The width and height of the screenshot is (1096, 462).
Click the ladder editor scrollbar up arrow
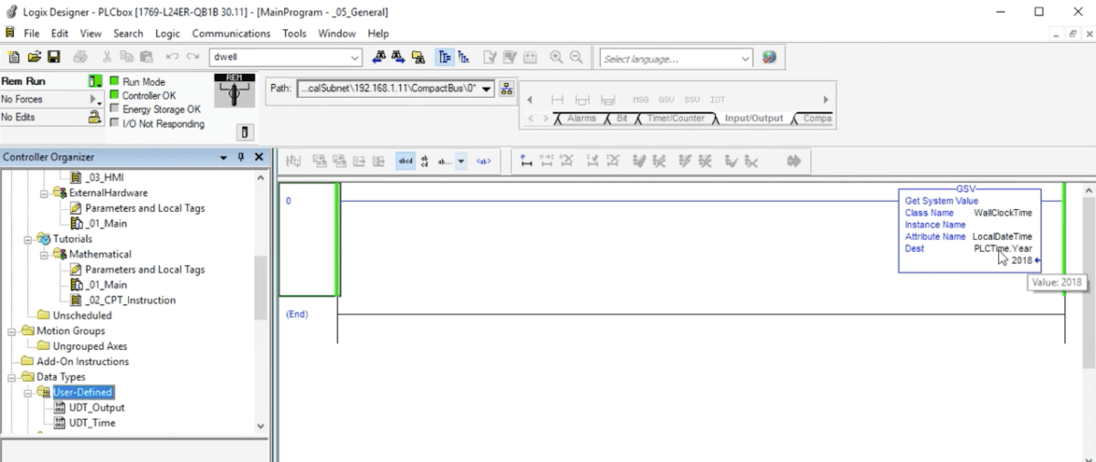click(1089, 190)
